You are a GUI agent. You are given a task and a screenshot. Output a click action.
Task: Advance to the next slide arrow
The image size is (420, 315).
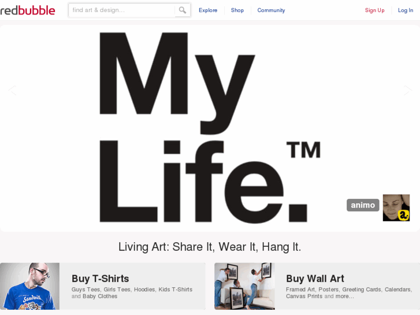407,90
